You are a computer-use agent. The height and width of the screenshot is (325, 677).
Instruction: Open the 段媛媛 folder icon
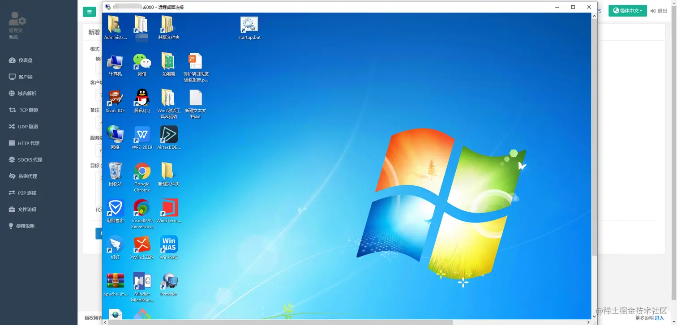click(169, 65)
